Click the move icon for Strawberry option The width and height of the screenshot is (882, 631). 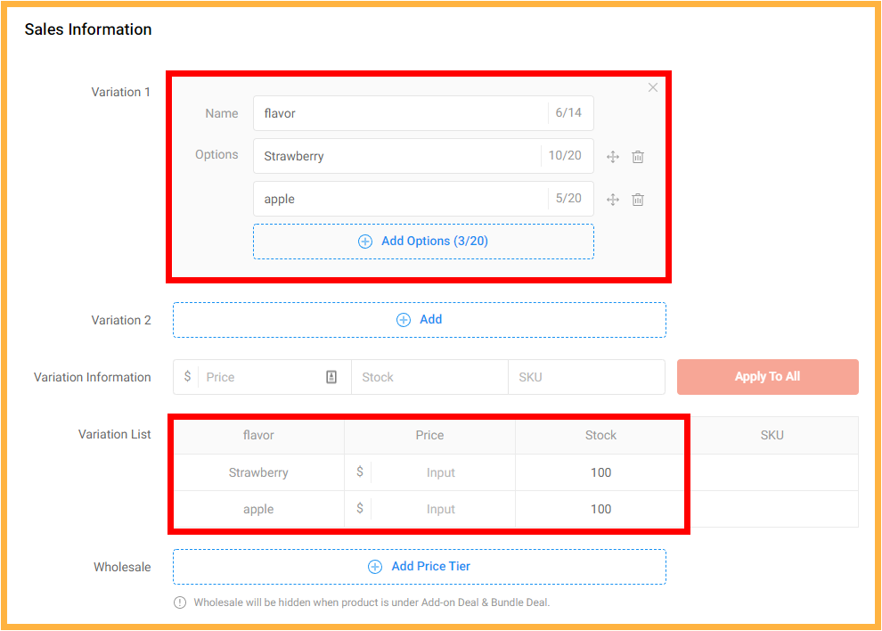[613, 157]
